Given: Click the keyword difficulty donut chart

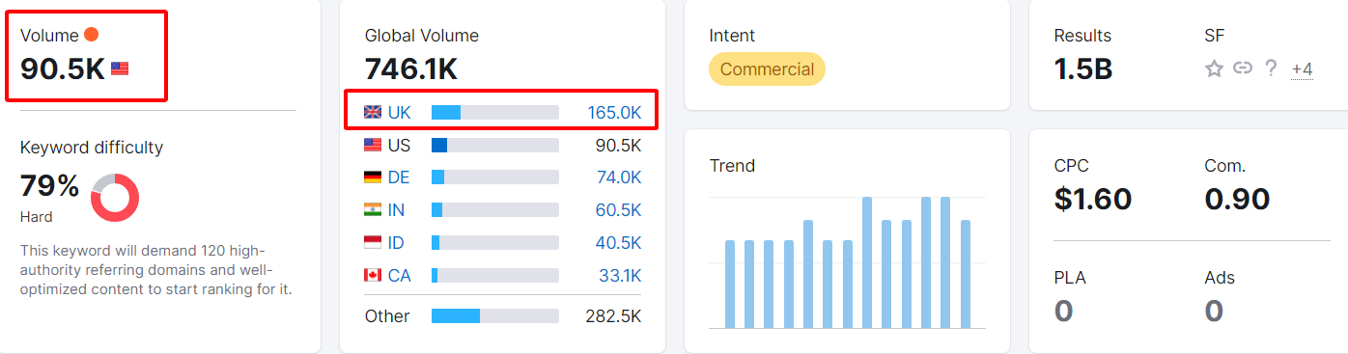Looking at the screenshot, I should point(115,198).
